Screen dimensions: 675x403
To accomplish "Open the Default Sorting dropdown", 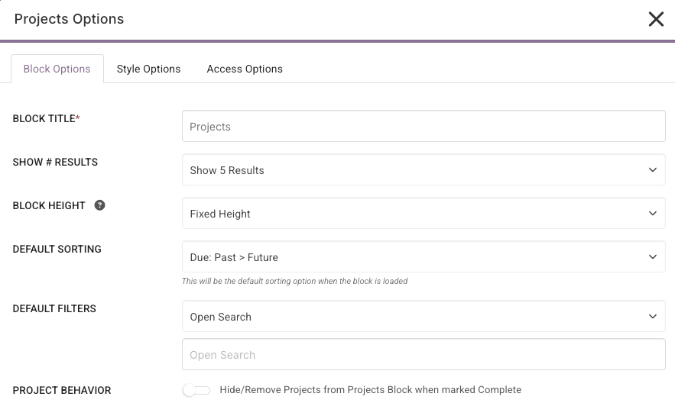I will pos(423,257).
